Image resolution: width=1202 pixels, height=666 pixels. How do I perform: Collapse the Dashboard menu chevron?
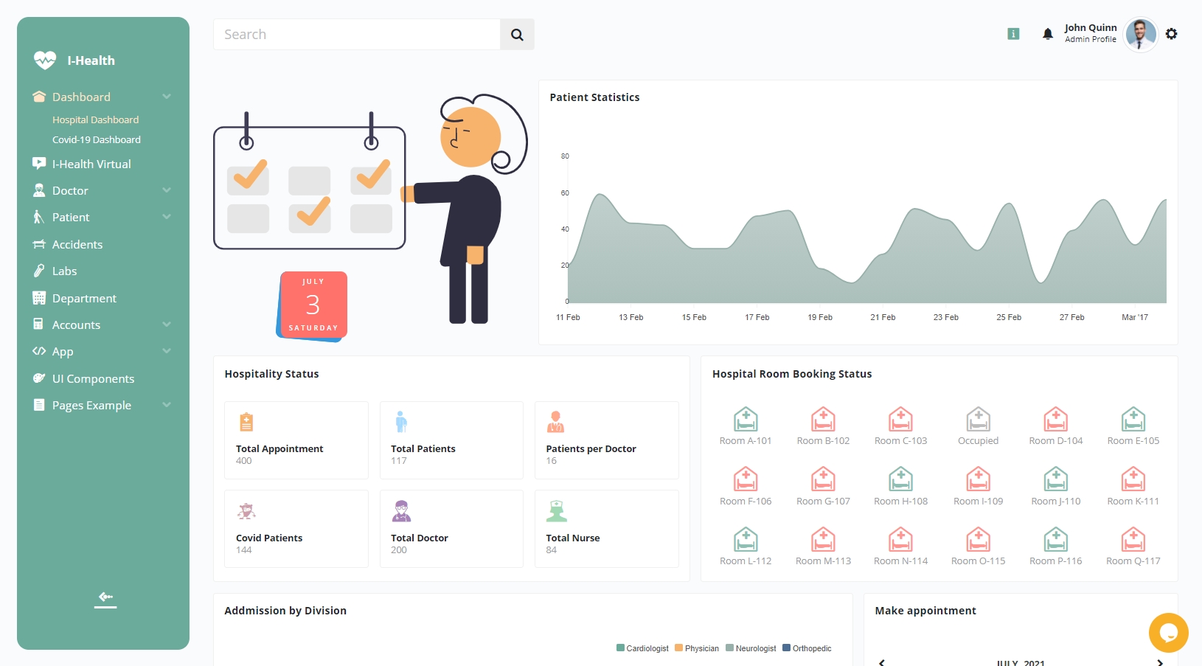click(x=167, y=97)
